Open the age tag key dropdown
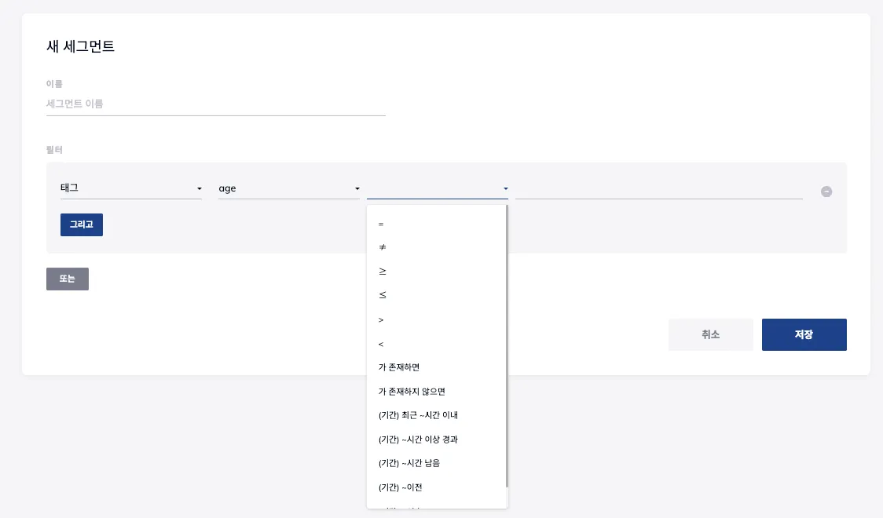The width and height of the screenshot is (883, 518). point(289,188)
